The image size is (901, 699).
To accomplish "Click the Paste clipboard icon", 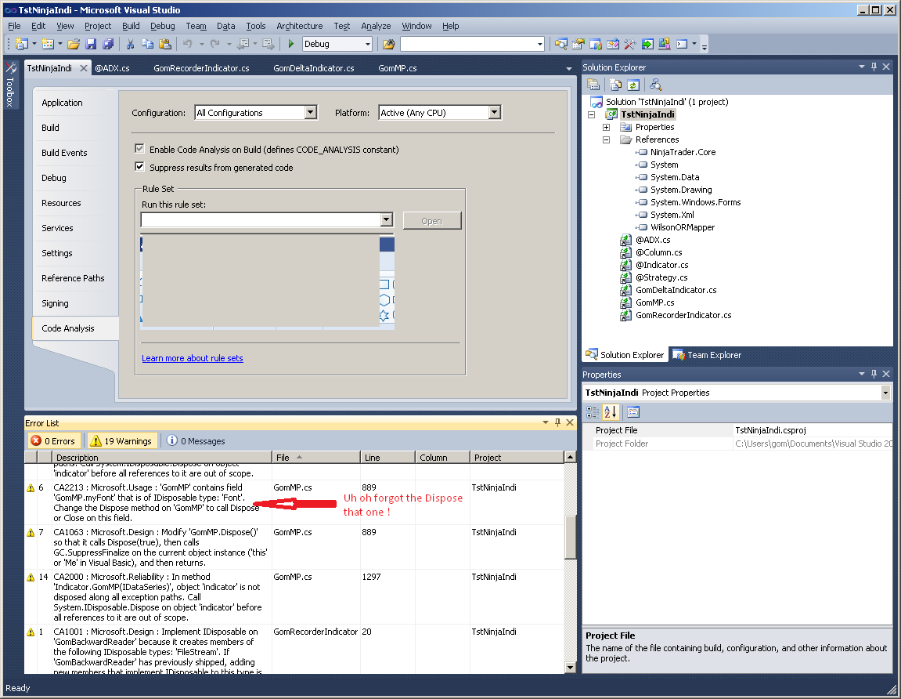I will coord(165,44).
